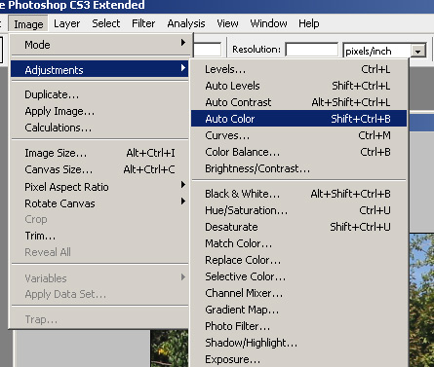Viewport: 434px width, 367px height.
Task: Open the Filter menu
Action: click(143, 23)
